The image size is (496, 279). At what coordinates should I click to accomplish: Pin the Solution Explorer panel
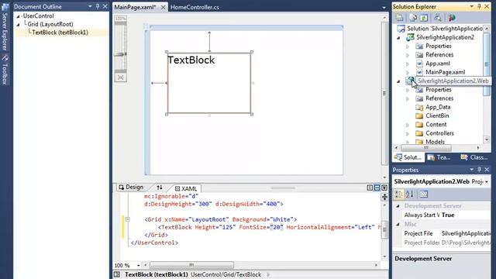click(x=479, y=6)
